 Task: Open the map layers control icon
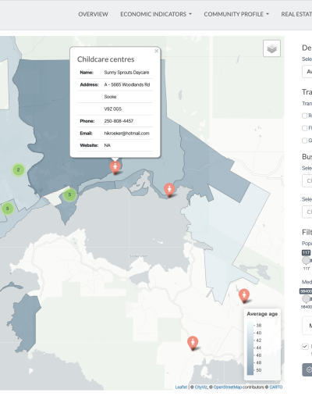click(271, 48)
